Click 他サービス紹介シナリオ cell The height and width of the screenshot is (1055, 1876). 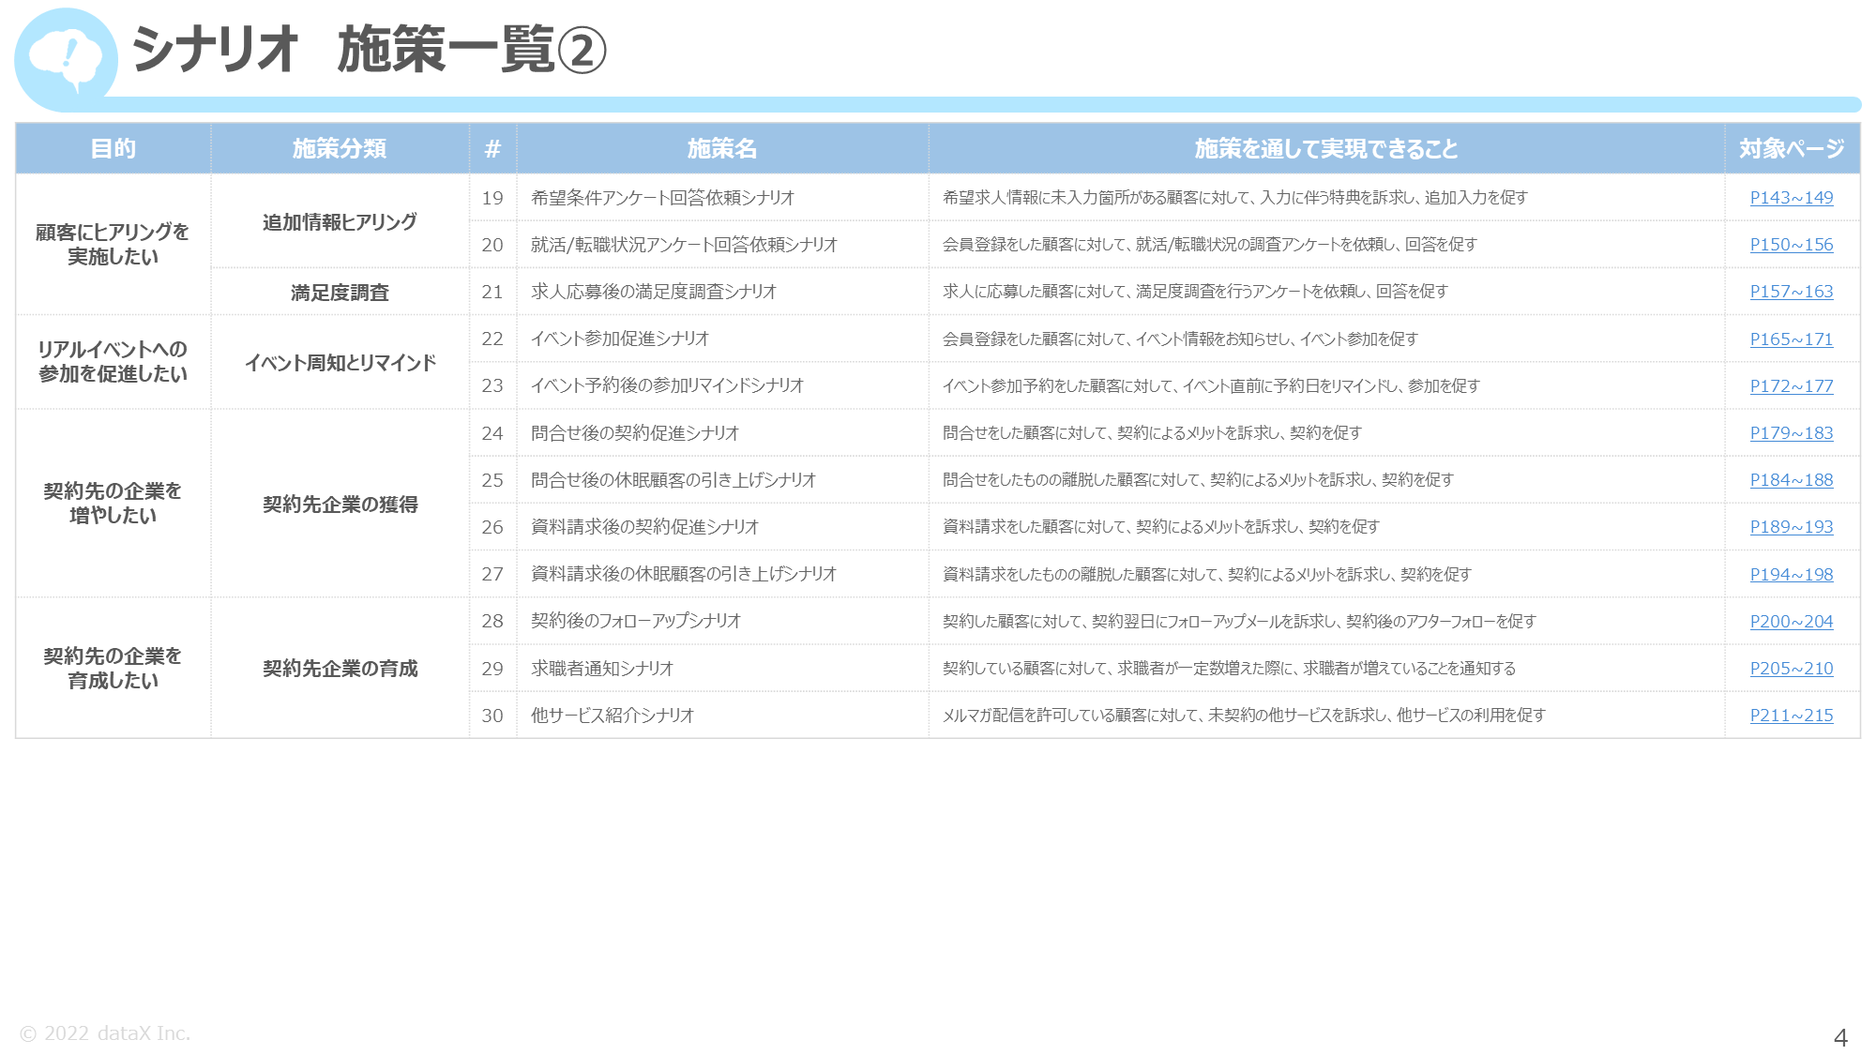click(x=722, y=716)
